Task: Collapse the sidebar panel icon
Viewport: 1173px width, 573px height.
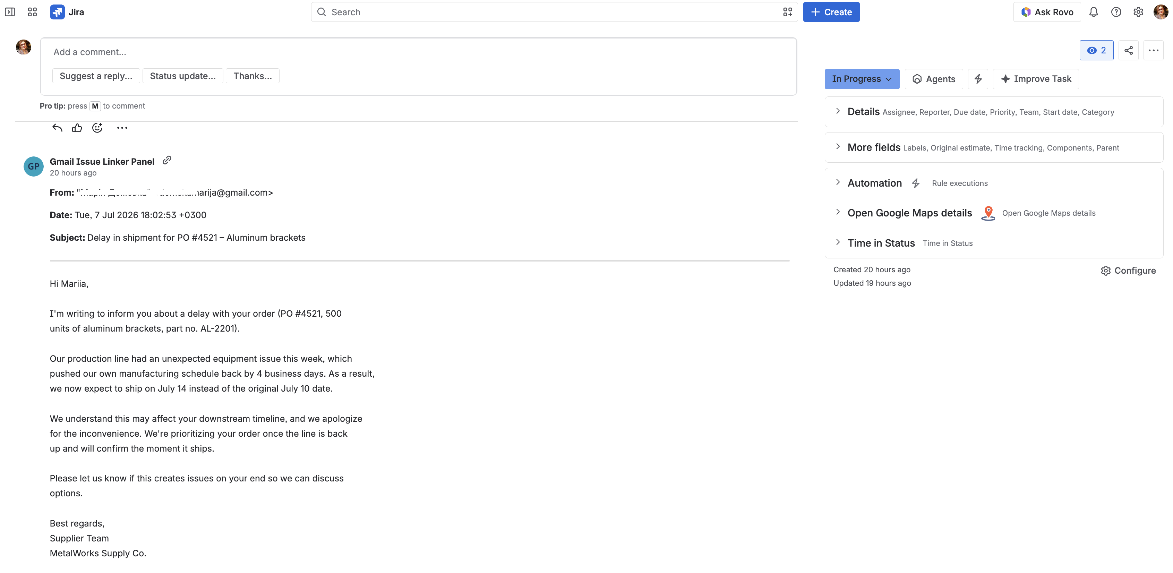Action: point(10,12)
